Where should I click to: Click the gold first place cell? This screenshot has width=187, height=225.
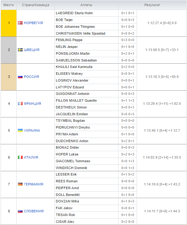[9, 23]
